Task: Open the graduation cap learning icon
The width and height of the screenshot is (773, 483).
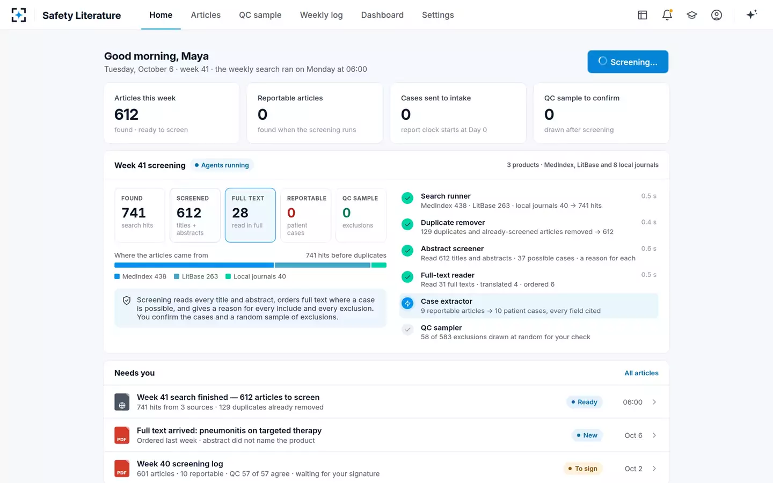Action: coord(692,15)
